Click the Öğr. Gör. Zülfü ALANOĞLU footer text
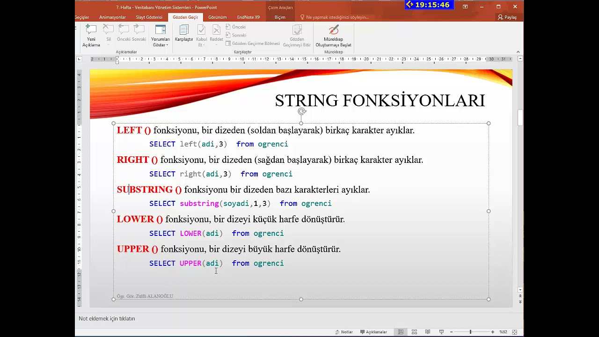Image resolution: width=599 pixels, height=337 pixels. pos(145,296)
